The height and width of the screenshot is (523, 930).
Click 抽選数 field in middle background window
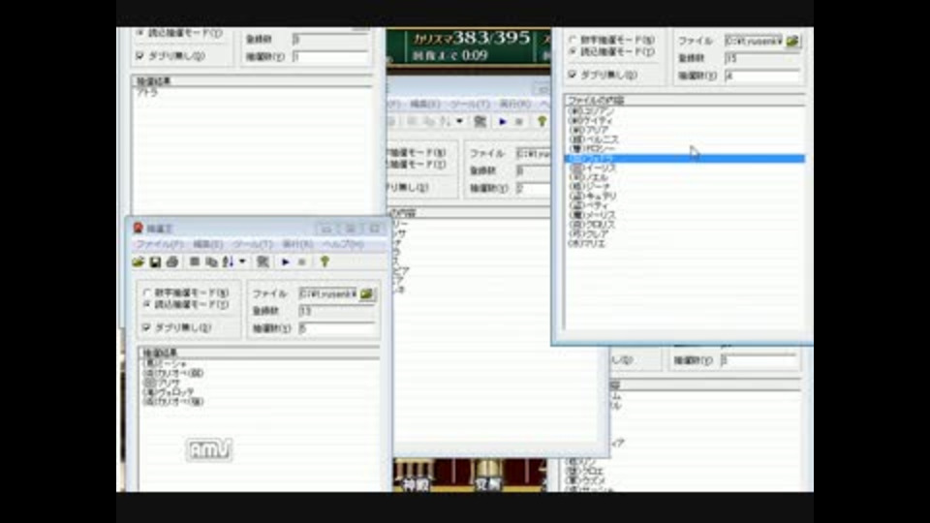tap(533, 189)
